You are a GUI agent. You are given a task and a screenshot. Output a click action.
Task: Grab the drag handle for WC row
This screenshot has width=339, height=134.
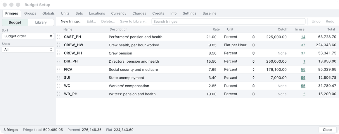(x=58, y=86)
